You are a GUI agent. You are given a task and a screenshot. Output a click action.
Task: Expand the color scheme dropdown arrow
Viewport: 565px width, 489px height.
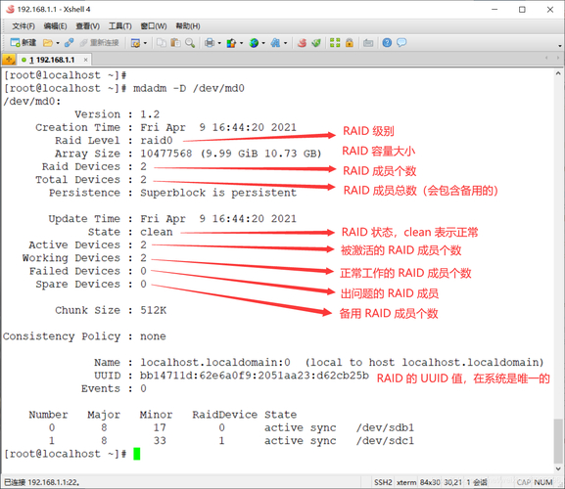[x=241, y=43]
